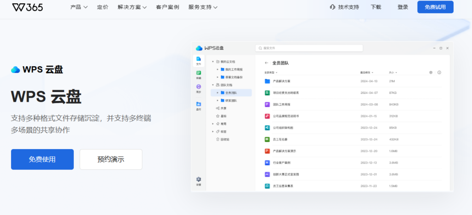
Task: Click the orange P icon of 产品解决方案演示
Action: click(x=267, y=151)
